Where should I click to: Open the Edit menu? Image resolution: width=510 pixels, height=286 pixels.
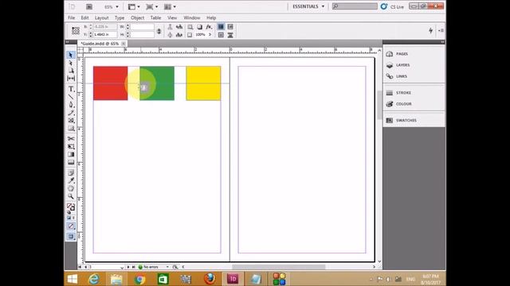(x=84, y=17)
